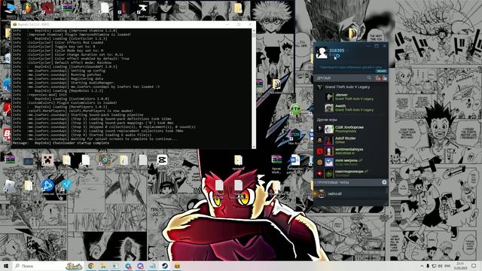Click the taskbar search box
Screen dimensions: 482x271
pyautogui.click(x=38, y=266)
